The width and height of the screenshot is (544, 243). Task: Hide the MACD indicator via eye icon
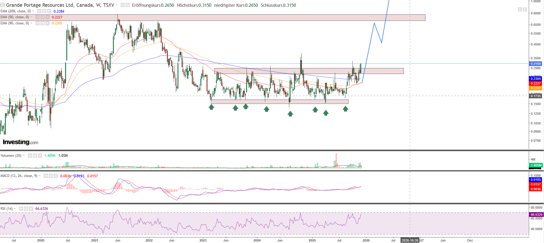46,176
